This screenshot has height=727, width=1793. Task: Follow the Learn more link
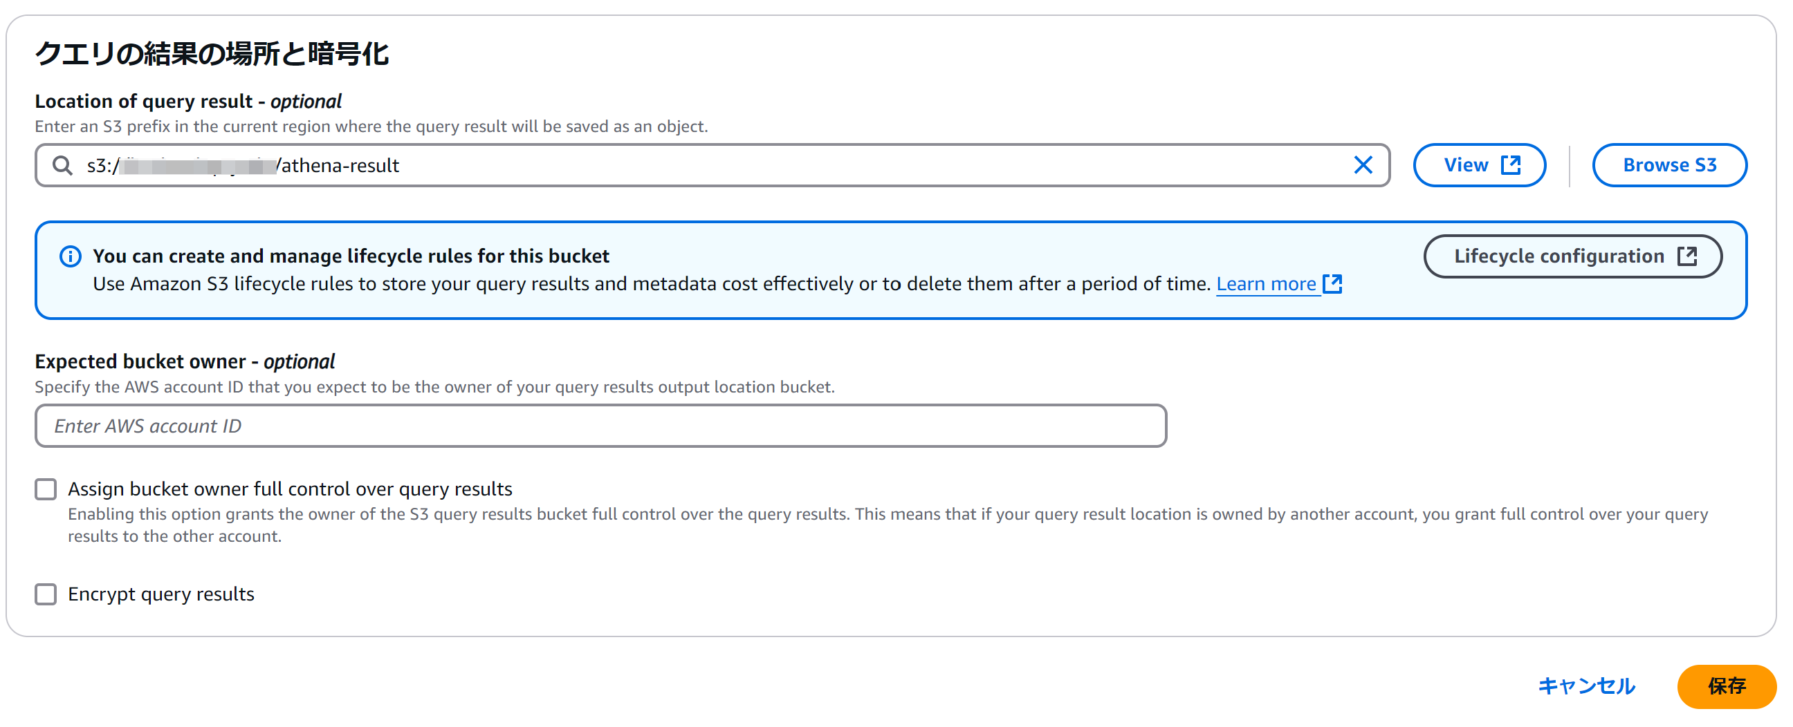click(x=1265, y=284)
